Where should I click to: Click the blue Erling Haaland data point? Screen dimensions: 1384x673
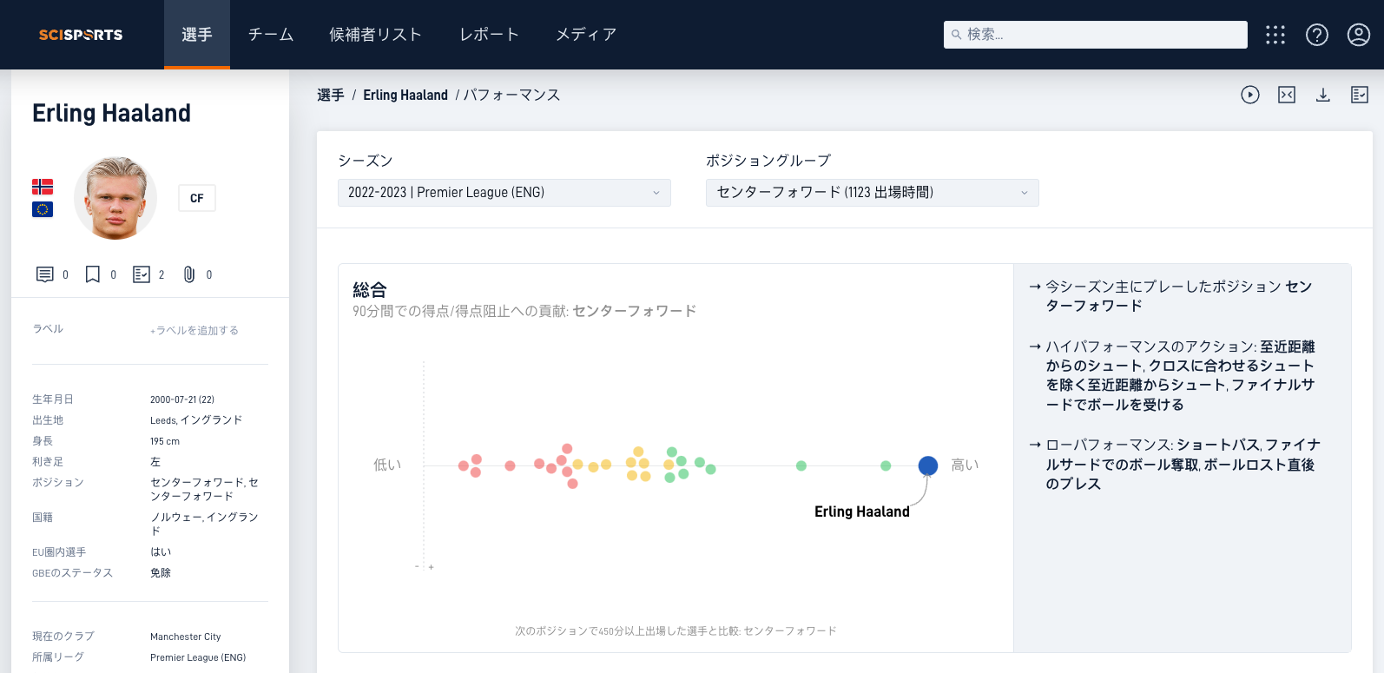(x=928, y=466)
